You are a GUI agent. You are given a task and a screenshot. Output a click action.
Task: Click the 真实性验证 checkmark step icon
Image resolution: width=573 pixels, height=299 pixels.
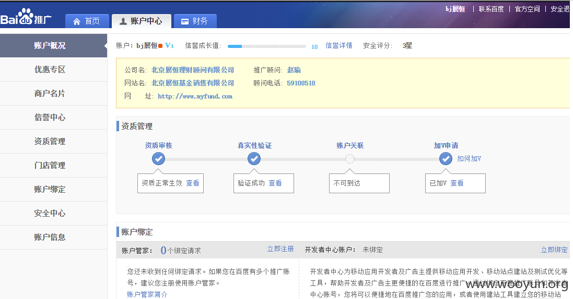254,158
